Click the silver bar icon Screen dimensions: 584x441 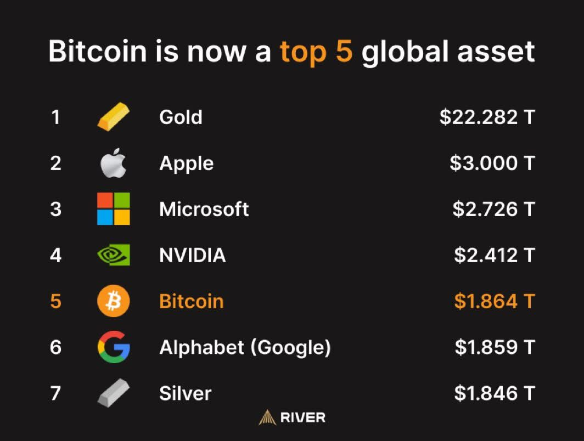pos(114,393)
